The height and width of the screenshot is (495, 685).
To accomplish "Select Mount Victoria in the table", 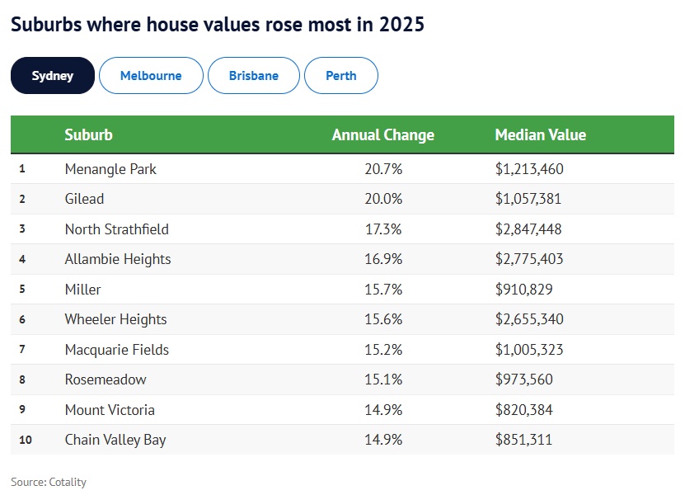I will [110, 410].
